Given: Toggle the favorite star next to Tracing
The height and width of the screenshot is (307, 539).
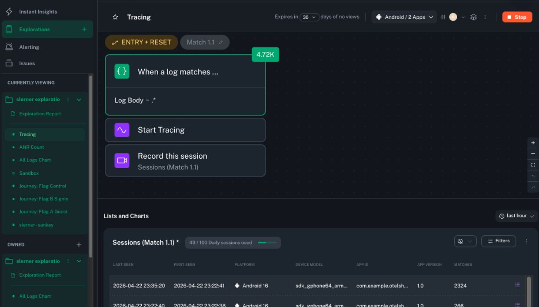Looking at the screenshot, I should pos(115,17).
